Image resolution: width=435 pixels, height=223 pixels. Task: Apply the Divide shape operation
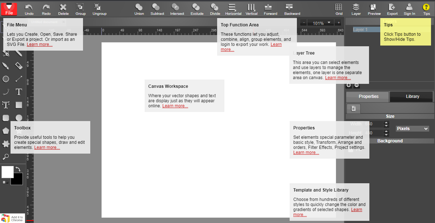click(215, 9)
